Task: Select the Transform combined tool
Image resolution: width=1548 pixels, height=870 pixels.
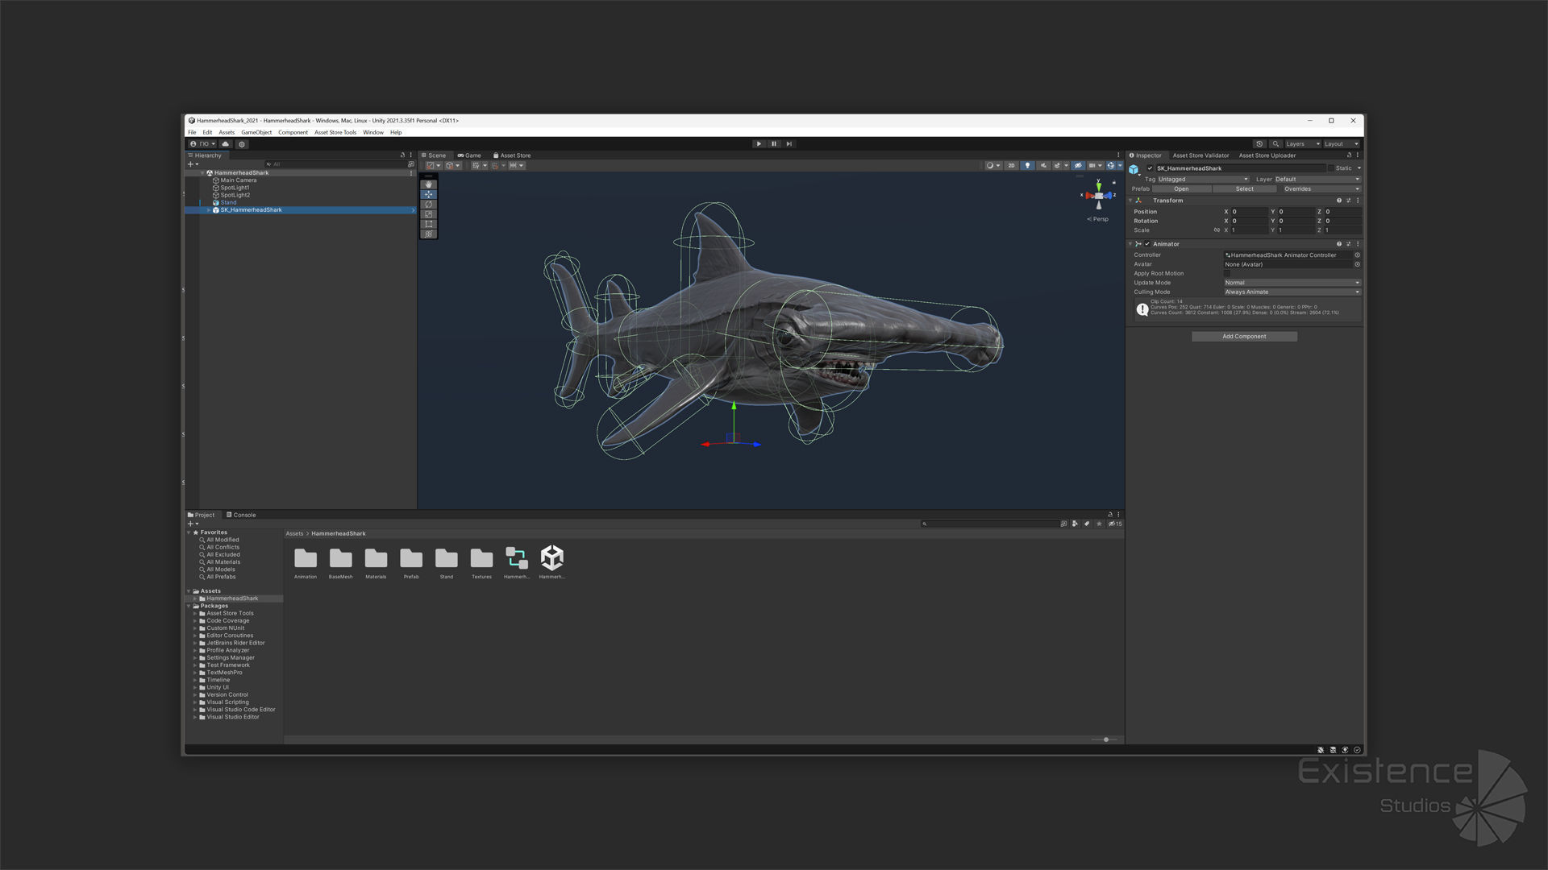Action: click(x=429, y=234)
